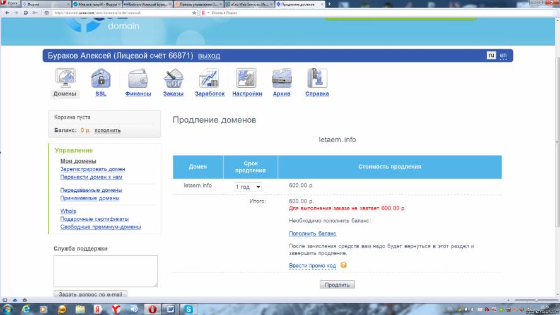Click the выход logout link
The height and width of the screenshot is (315, 560).
[209, 56]
